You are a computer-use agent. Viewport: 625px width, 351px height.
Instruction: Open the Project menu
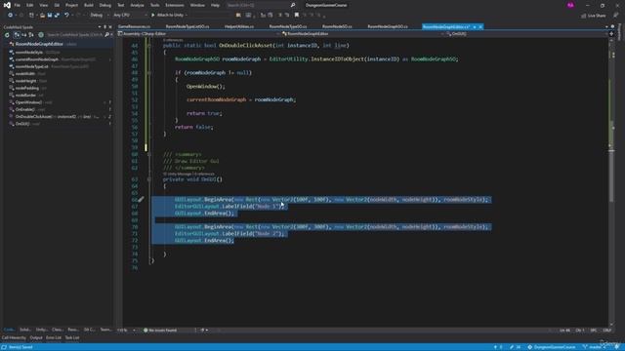point(71,5)
